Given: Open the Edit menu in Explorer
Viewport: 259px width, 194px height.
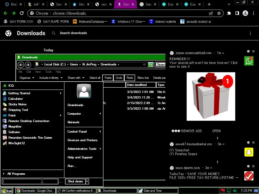Looking at the screenshot, I should 29,72.
